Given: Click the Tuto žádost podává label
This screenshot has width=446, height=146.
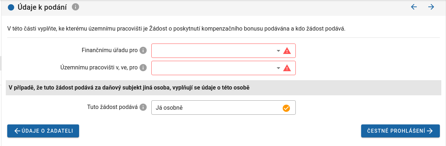Looking at the screenshot, I should [x=112, y=107].
